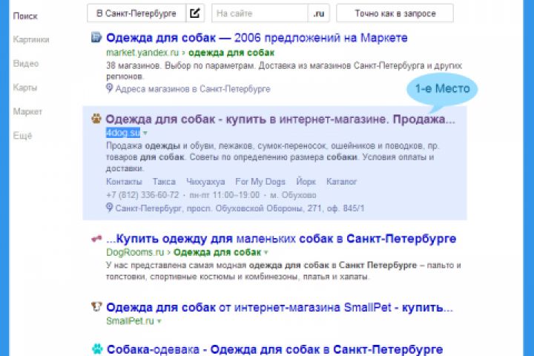The height and width of the screenshot is (356, 534).
Task: Open Адреса магазинов в Санкт-Петербурге link
Action: (193, 89)
